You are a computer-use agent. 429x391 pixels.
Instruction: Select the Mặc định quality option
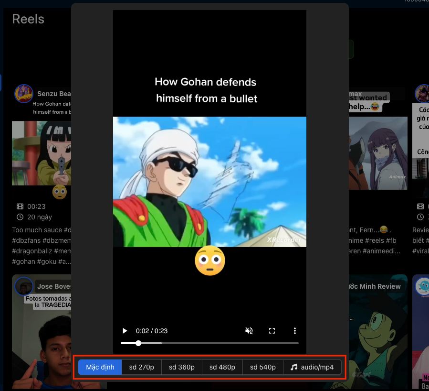[x=100, y=367]
